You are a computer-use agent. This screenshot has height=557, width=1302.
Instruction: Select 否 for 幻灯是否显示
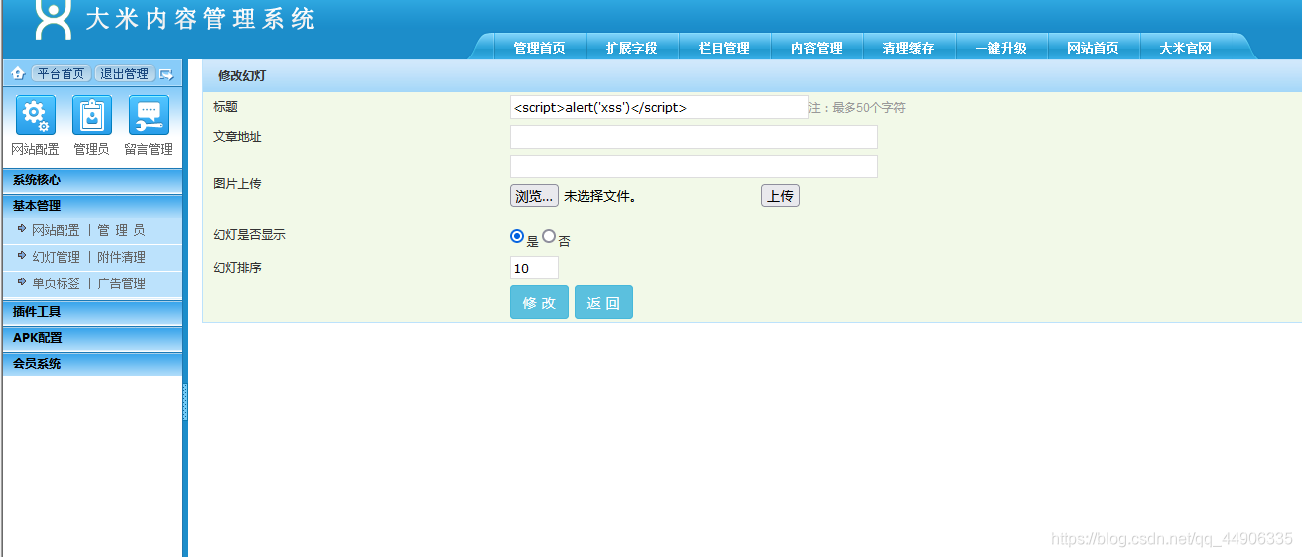548,236
